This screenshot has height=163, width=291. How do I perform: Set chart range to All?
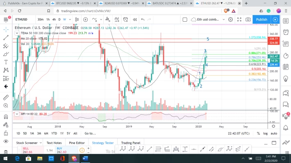click(75, 134)
